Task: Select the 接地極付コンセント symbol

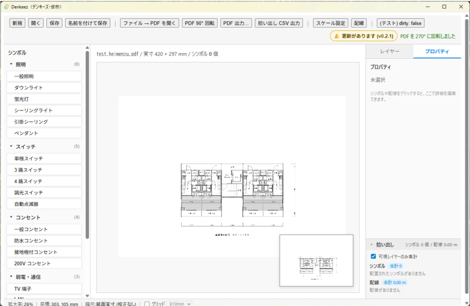Action: click(x=44, y=252)
